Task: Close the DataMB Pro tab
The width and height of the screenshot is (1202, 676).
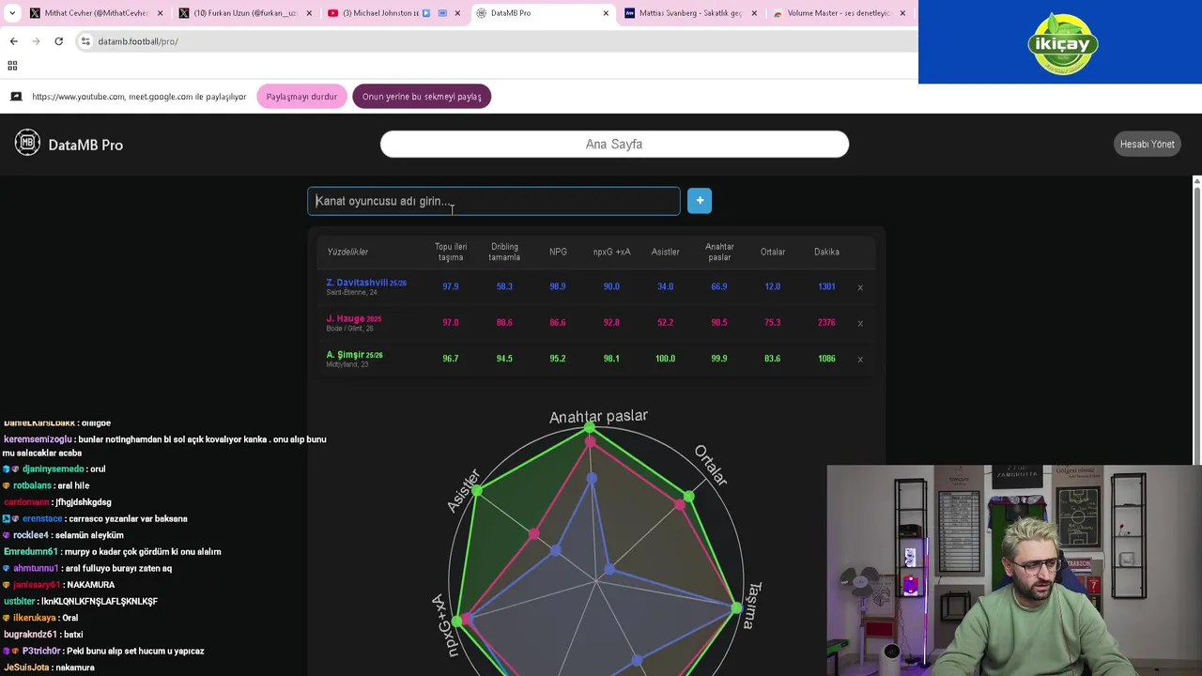Action: pos(606,13)
